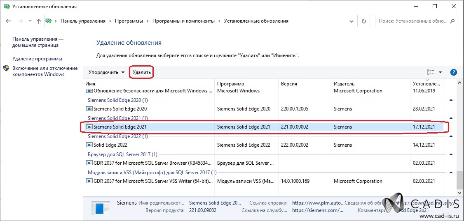The image size is (464, 221).
Task: Click version cell '222.00.02002'
Action: (295, 145)
